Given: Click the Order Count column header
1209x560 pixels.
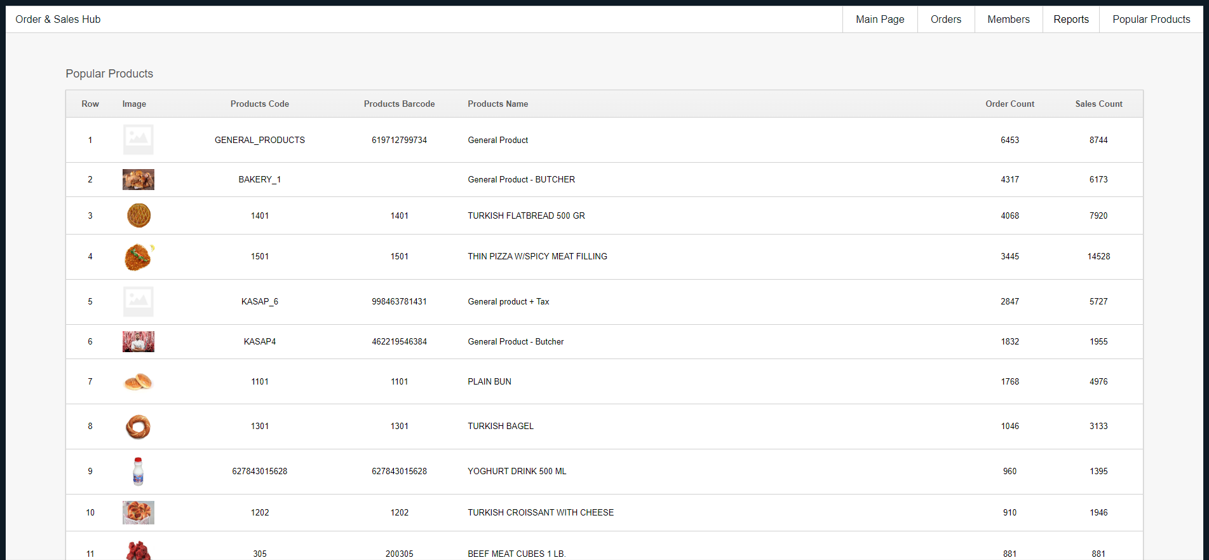Looking at the screenshot, I should tap(1010, 104).
